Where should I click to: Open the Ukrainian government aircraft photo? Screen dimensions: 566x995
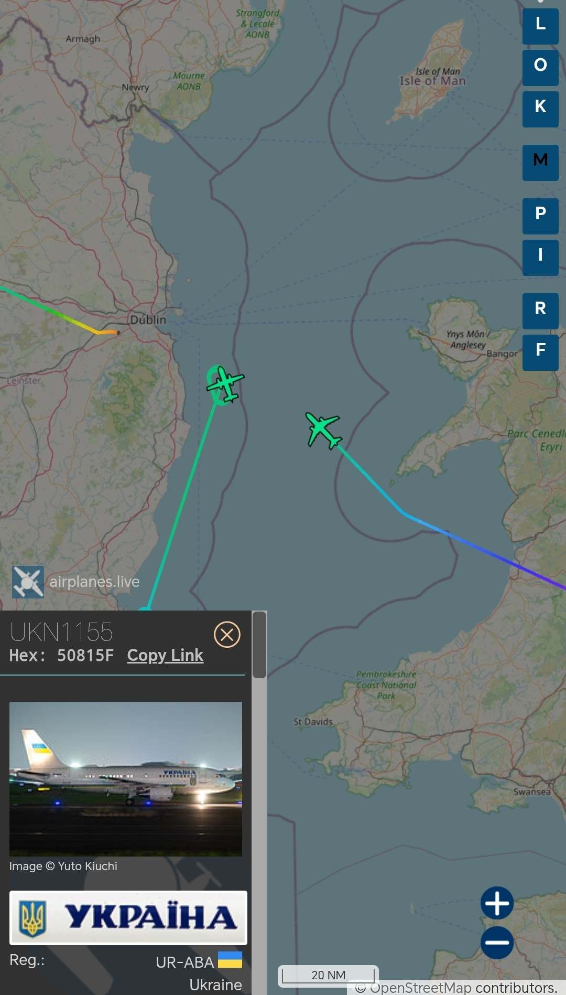126,779
